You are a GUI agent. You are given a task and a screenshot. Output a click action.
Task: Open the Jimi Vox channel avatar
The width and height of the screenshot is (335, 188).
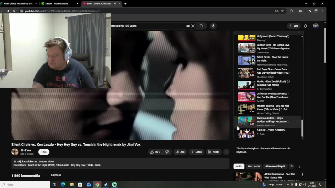15,152
